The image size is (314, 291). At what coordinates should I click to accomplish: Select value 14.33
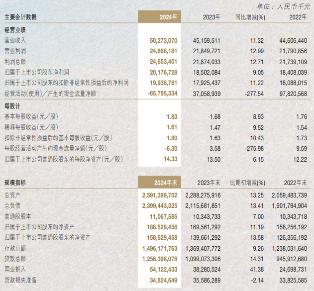[171, 159]
